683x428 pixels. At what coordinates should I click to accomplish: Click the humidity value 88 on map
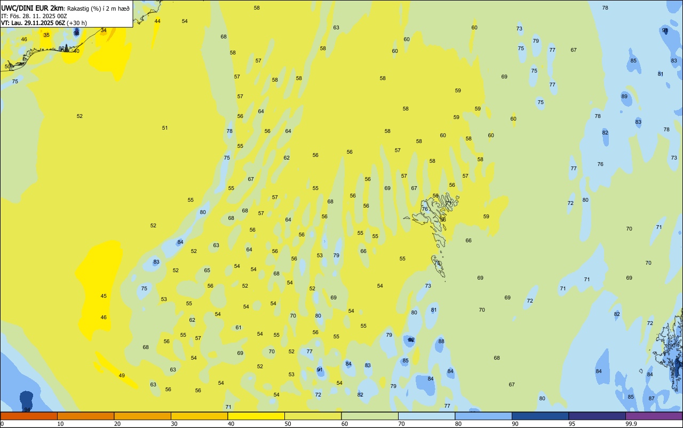click(x=441, y=341)
